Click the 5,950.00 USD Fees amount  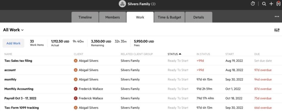point(144,41)
